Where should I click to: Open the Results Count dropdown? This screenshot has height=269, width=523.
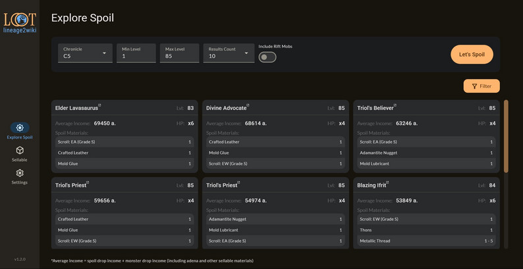(229, 53)
